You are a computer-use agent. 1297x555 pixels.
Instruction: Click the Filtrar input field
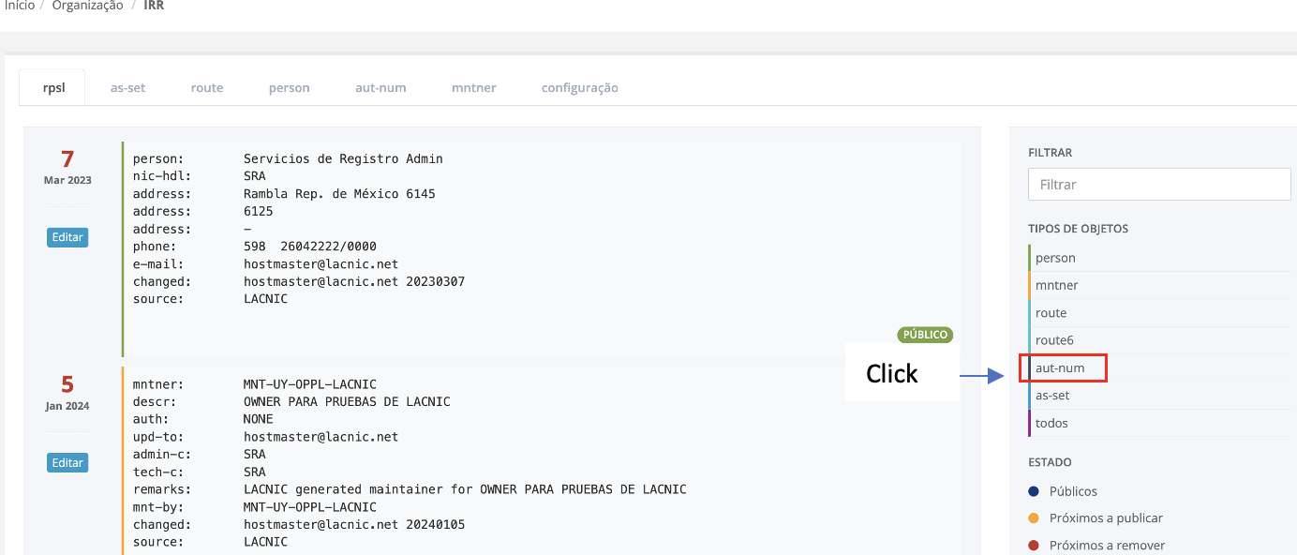1159,185
